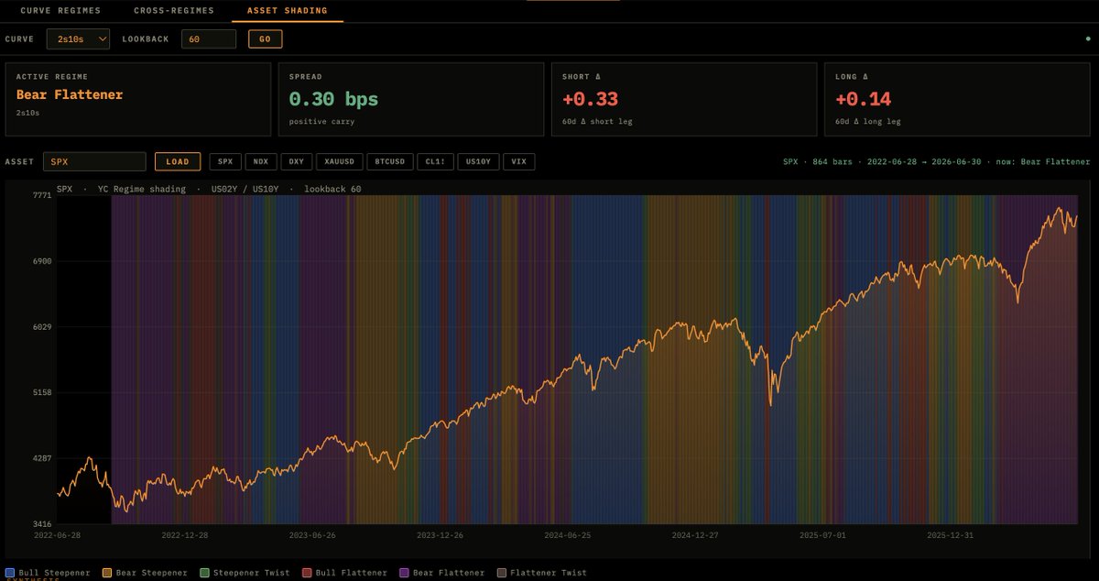1099x581 pixels.
Task: Click the y-axis label 4287
Action: [x=42, y=458]
